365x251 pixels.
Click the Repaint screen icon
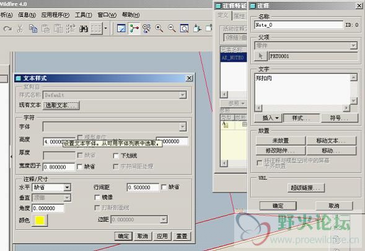121,28
